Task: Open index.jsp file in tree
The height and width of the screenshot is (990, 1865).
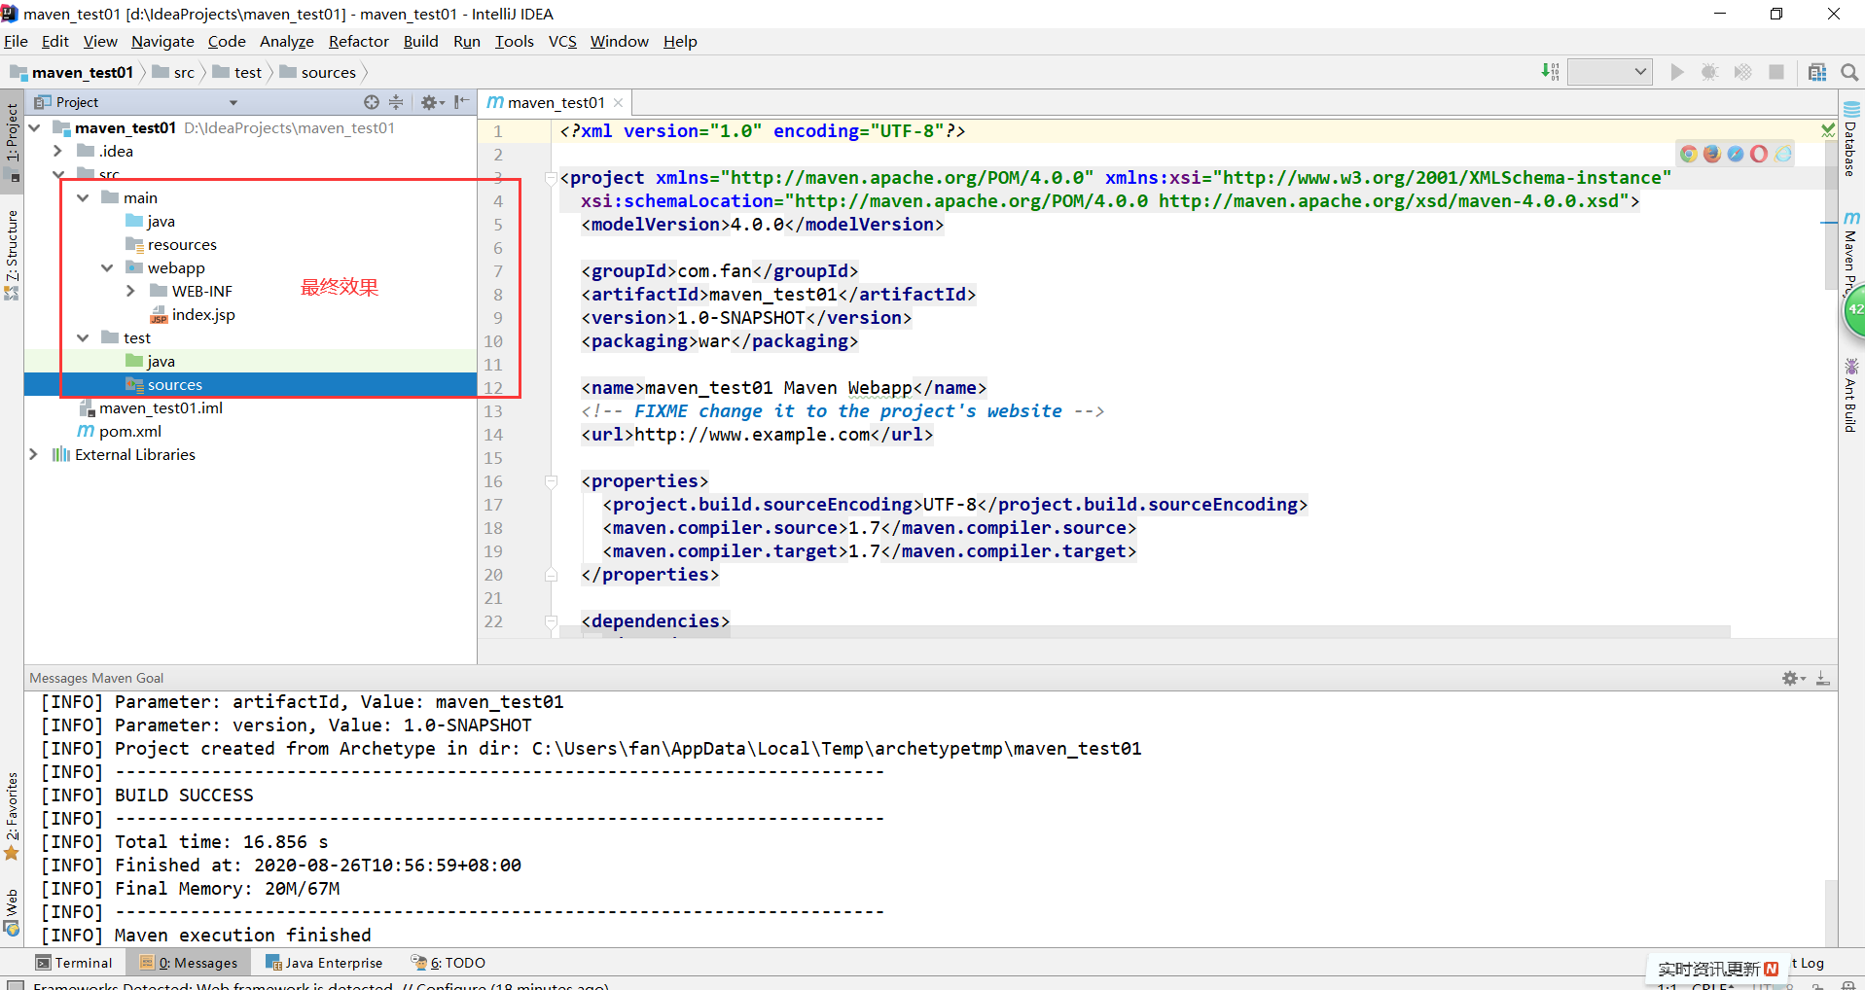Action: coord(193,314)
